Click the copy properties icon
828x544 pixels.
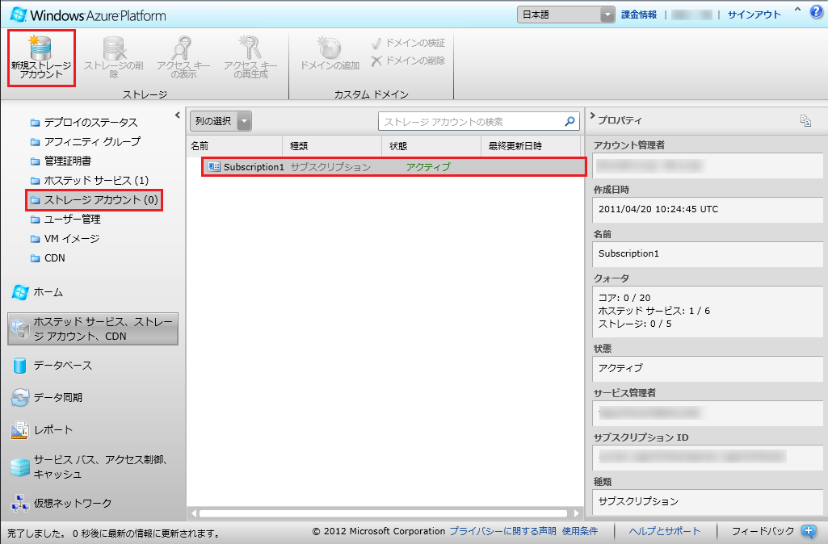pyautogui.click(x=805, y=120)
